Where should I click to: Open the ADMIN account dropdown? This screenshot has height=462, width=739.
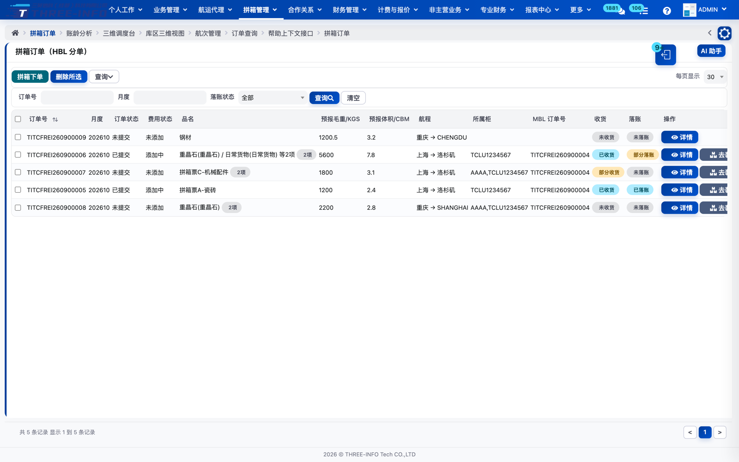pos(712,10)
